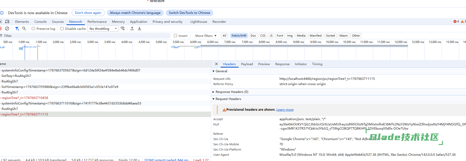Check the Disable cache option

tap(62, 29)
